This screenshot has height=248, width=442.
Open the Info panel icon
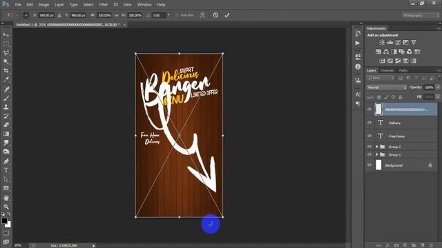point(358,67)
